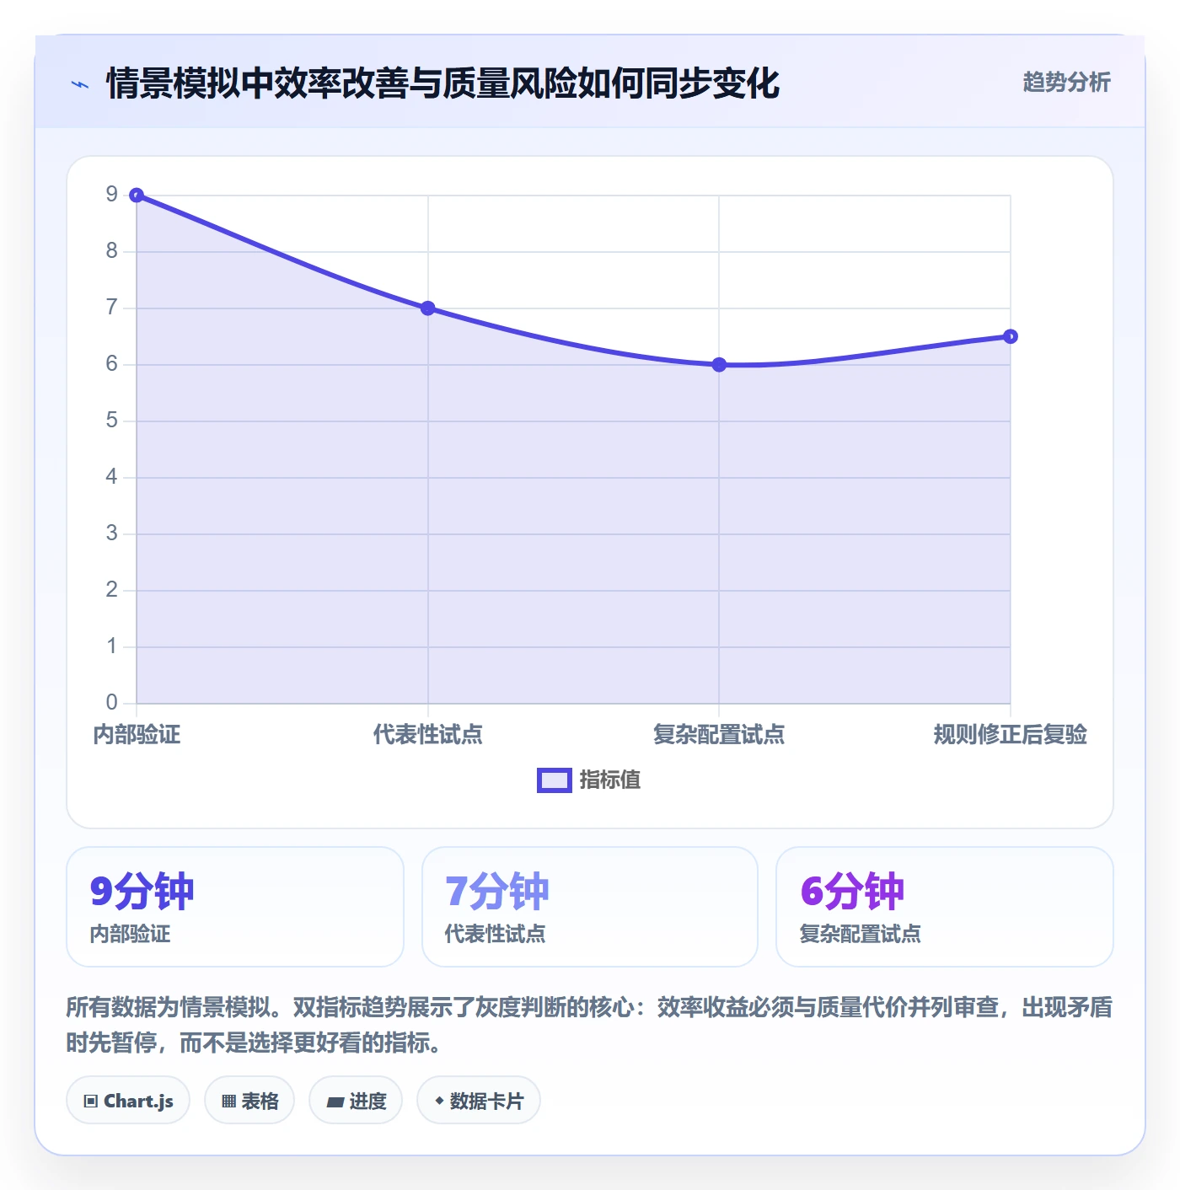Open the 9分钟 内部验证 card
This screenshot has width=1180, height=1190.
pos(235,907)
